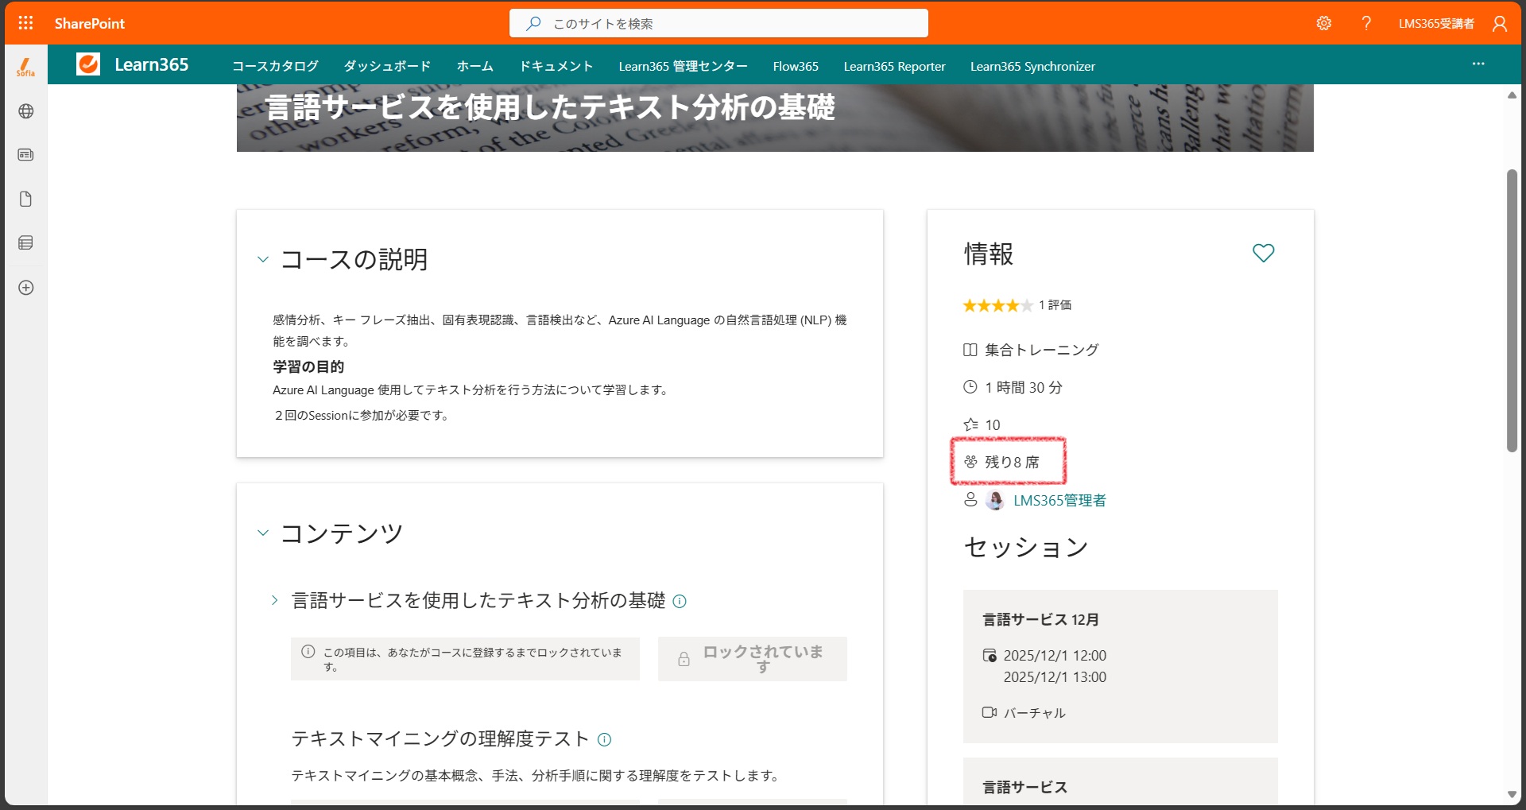
Task: Click the テキストマイニングの理解度テスト title
Action: point(440,739)
